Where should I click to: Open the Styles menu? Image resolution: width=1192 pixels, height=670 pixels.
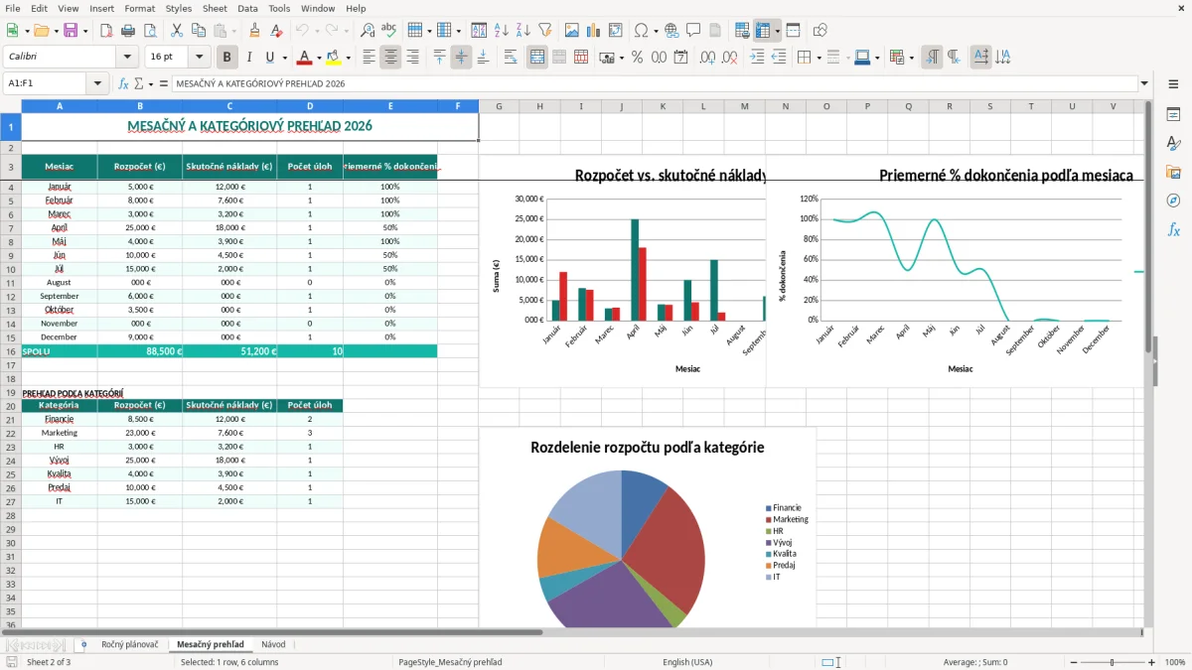[179, 8]
